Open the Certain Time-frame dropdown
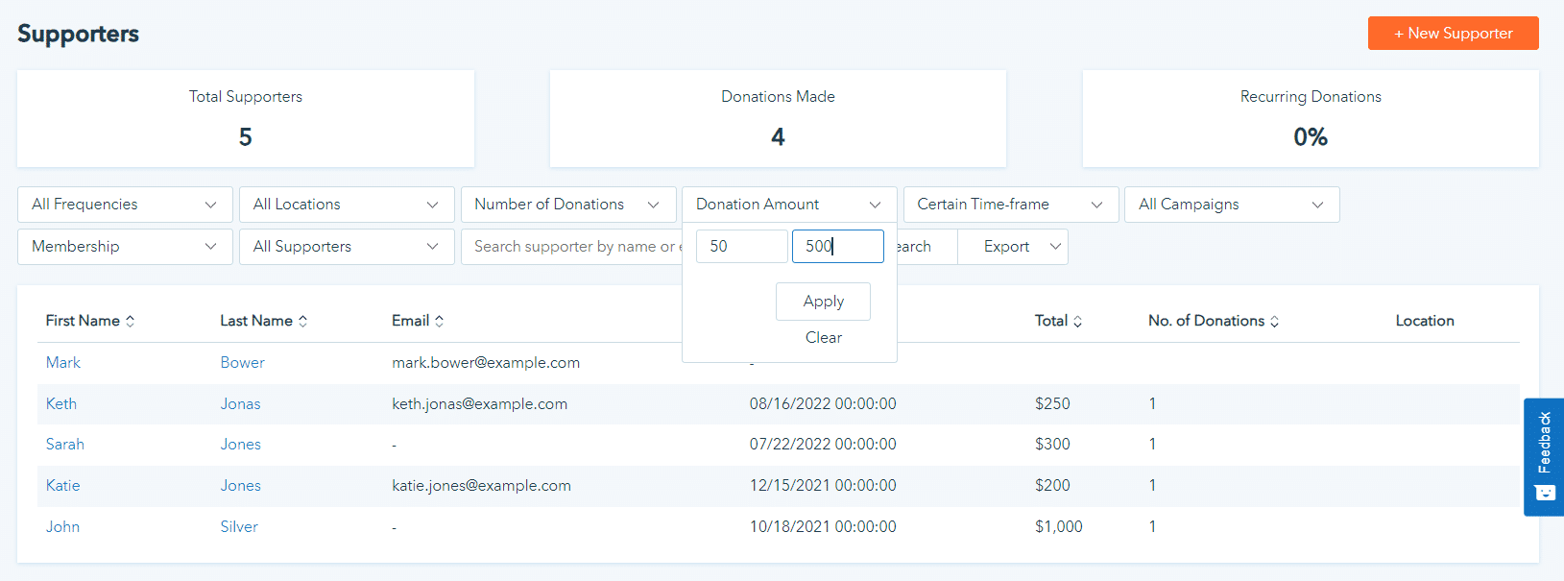Image resolution: width=1564 pixels, height=581 pixels. [x=1010, y=205]
